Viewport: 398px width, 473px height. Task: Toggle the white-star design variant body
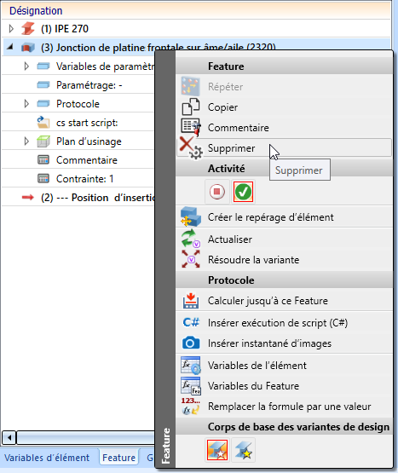pyautogui.click(x=217, y=450)
